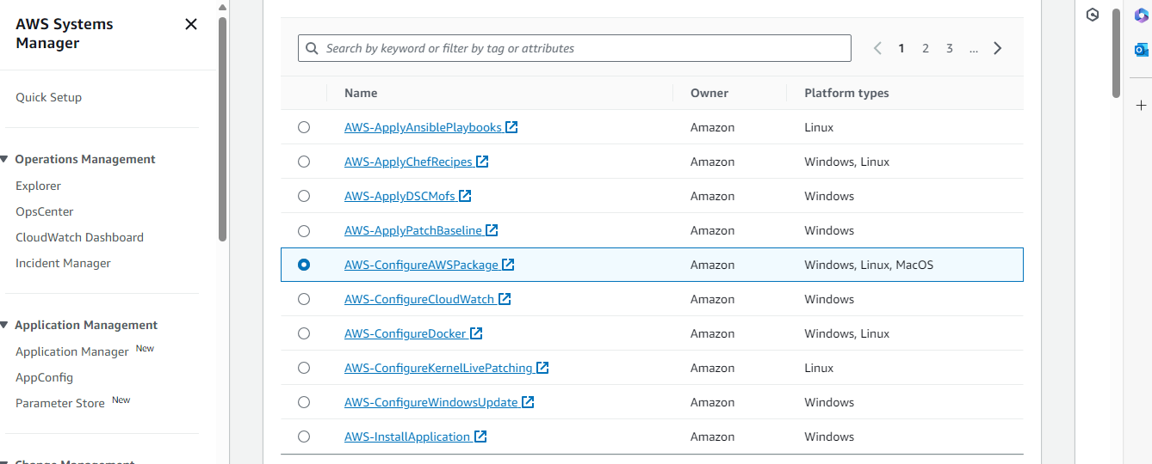Click the pagination ellipsis for more pages
Viewport: 1152px width, 464px height.
974,49
